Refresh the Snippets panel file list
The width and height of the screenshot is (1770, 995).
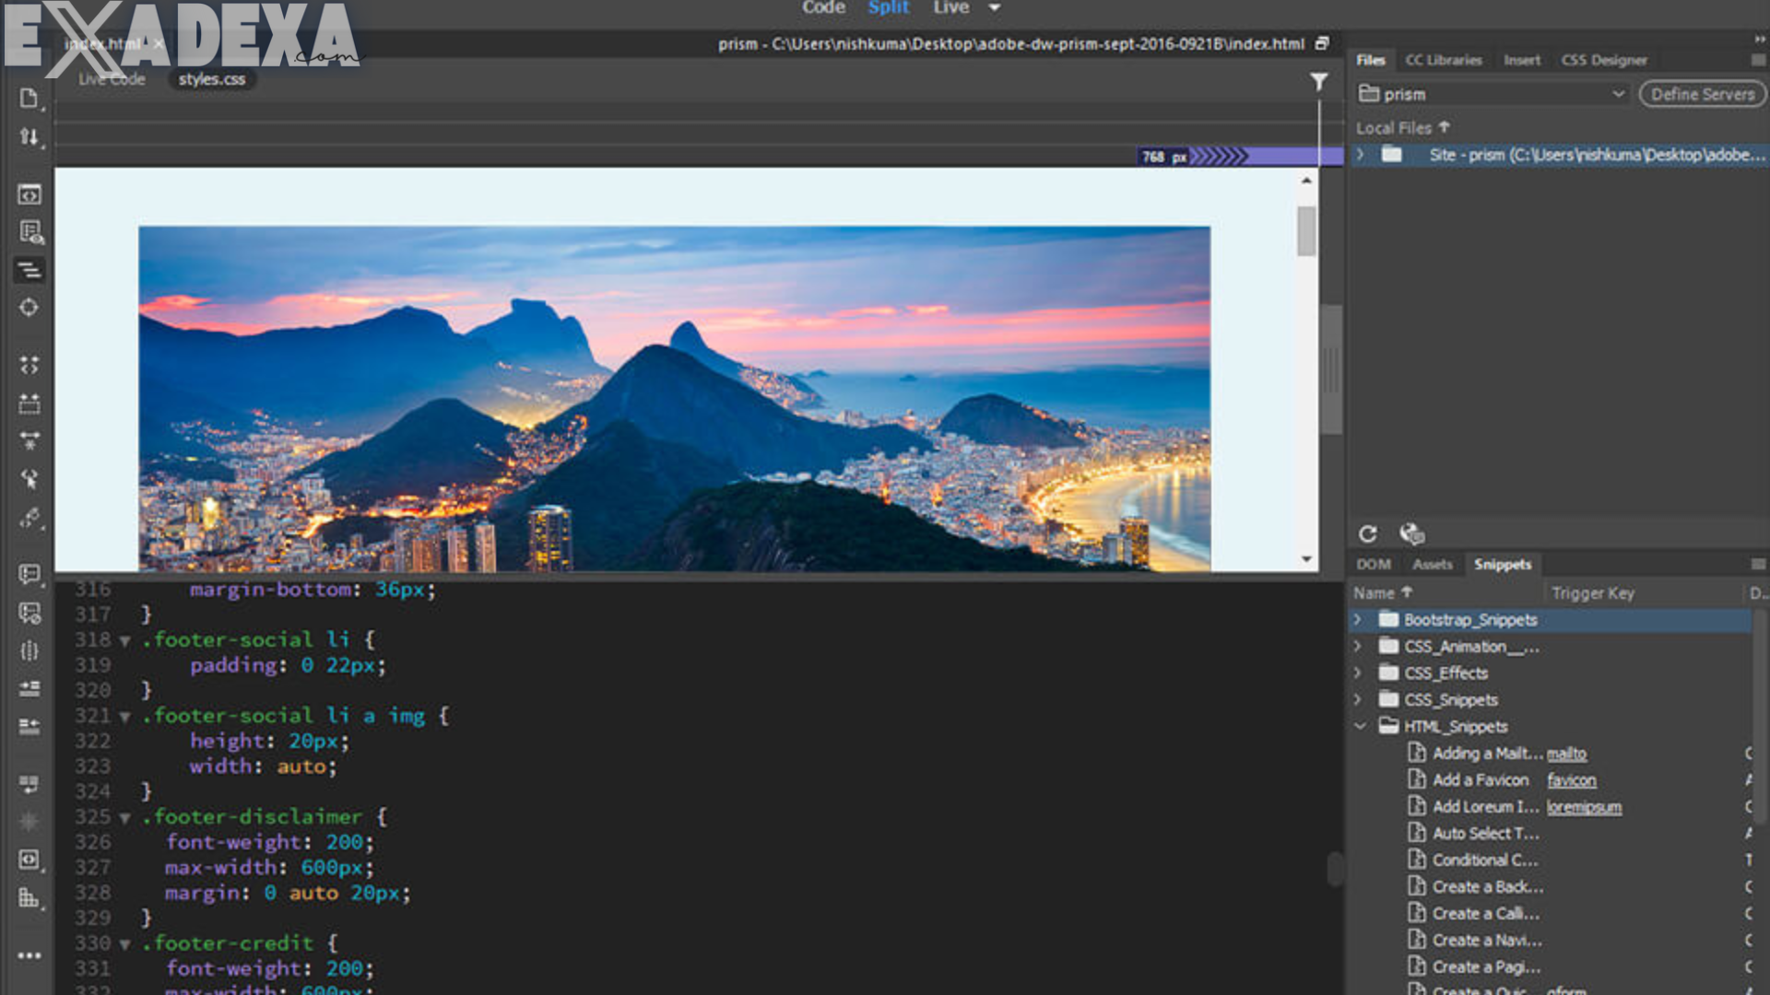1370,533
